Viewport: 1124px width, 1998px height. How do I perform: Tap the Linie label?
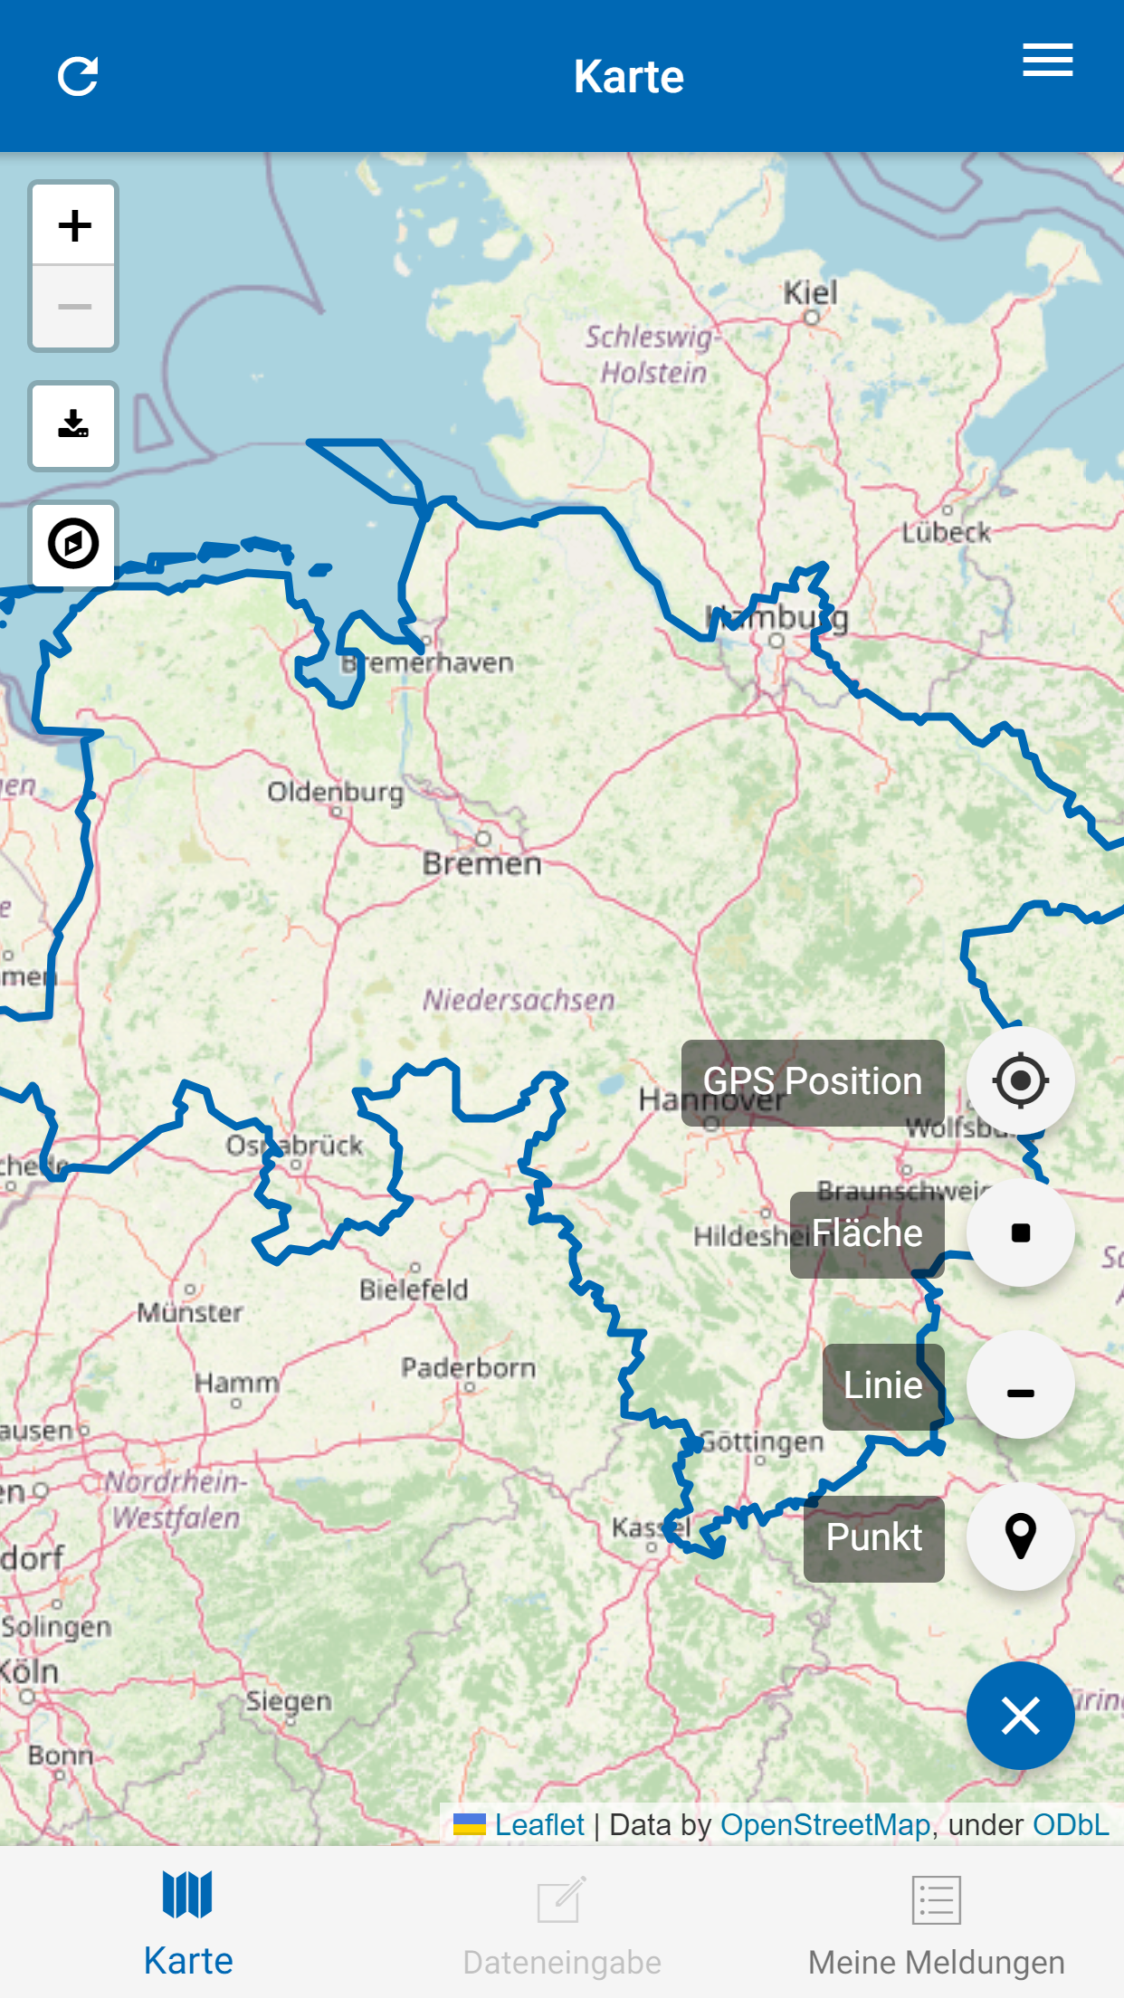tap(883, 1386)
